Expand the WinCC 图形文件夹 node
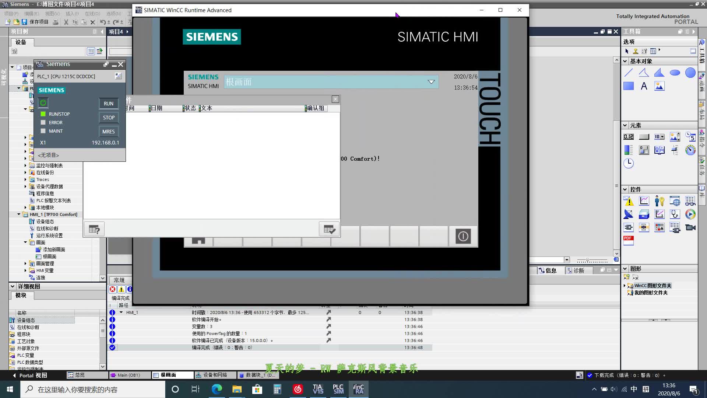Viewport: 707px width, 398px height. tap(625, 286)
